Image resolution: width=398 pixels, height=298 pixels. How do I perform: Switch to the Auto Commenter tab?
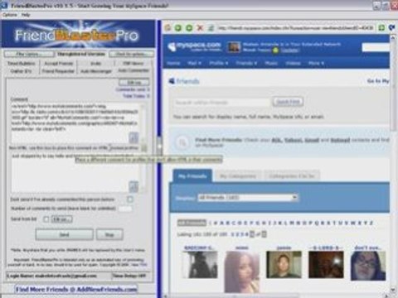133,70
